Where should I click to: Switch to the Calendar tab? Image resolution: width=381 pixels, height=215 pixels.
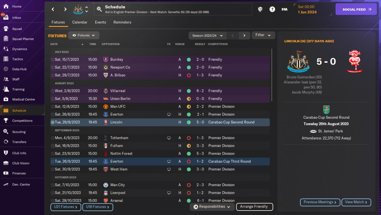click(80, 22)
